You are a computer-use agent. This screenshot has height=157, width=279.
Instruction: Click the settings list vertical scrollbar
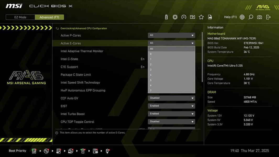pyautogui.click(x=202, y=57)
